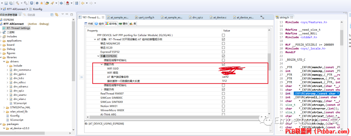Collapse the at_device-v2.0.3 folder
The image size is (351, 136).
tap(4, 129)
